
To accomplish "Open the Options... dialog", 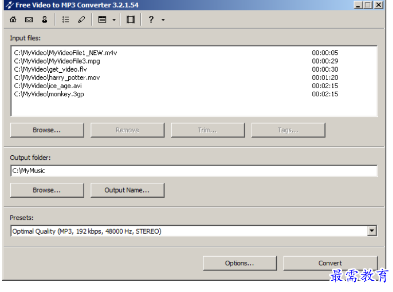I will click(240, 263).
